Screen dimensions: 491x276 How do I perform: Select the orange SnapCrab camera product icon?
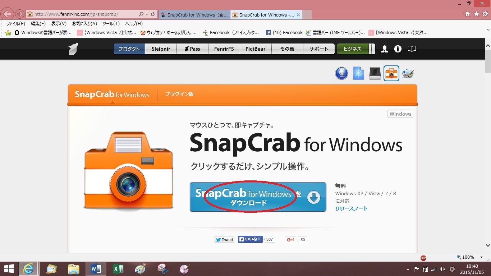[x=391, y=73]
